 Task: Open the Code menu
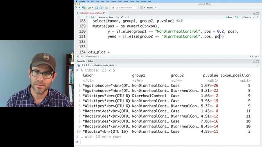(x=97, y=1)
